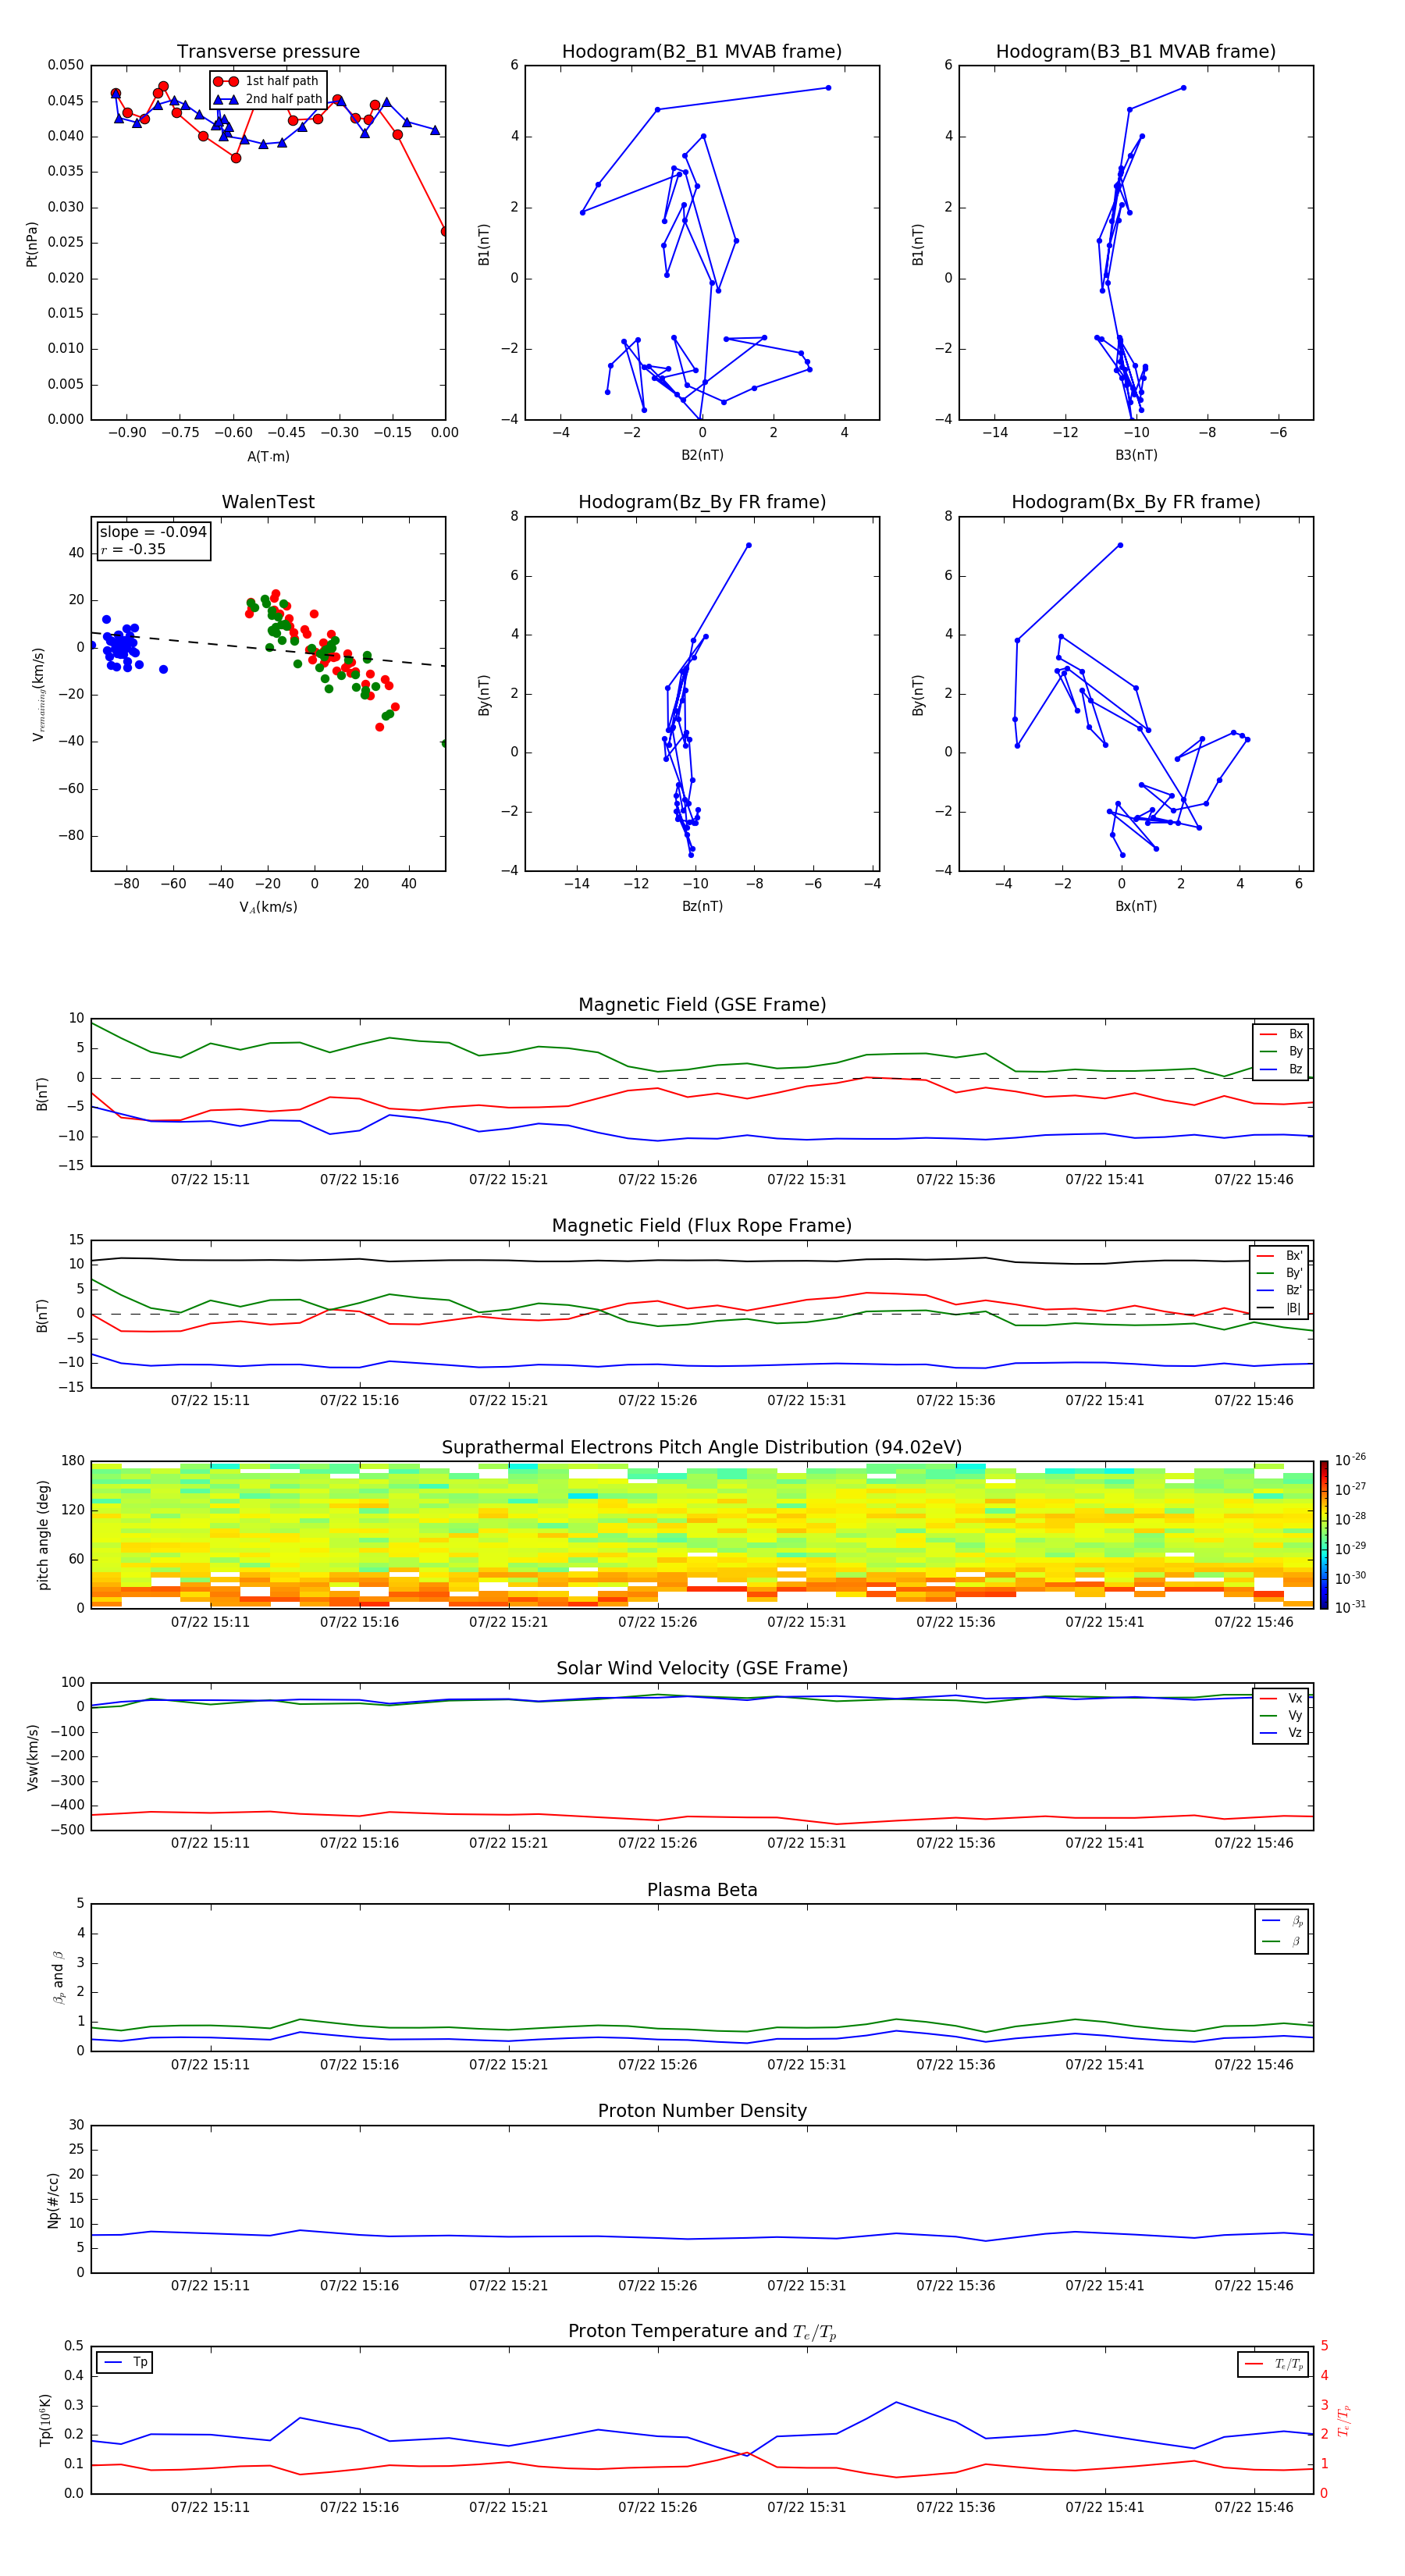The image size is (1405, 2576).
Task: Click the Vz legend entry
Action: (1281, 1733)
